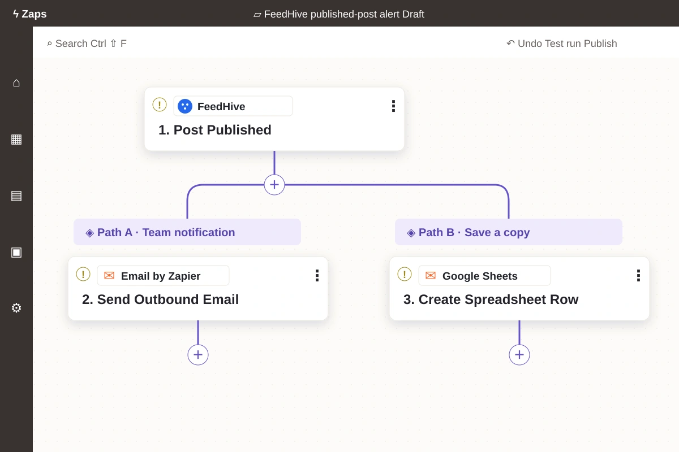Click warning icon on FeedHive step
This screenshot has width=679, height=452.
coord(160,105)
